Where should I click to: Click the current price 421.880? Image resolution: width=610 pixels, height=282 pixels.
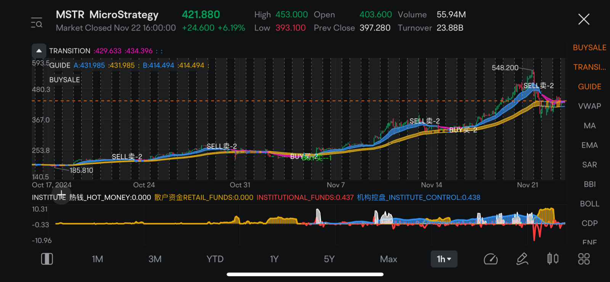point(201,15)
